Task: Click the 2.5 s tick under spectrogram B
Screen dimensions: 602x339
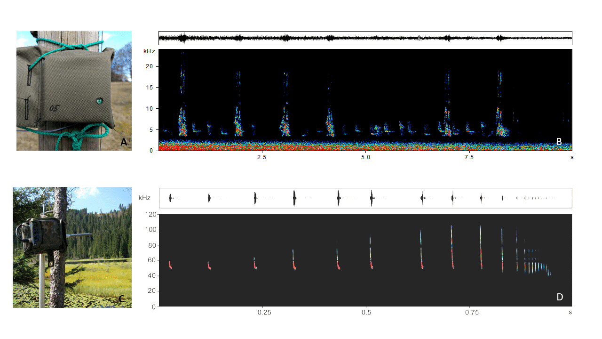Action: tap(261, 157)
